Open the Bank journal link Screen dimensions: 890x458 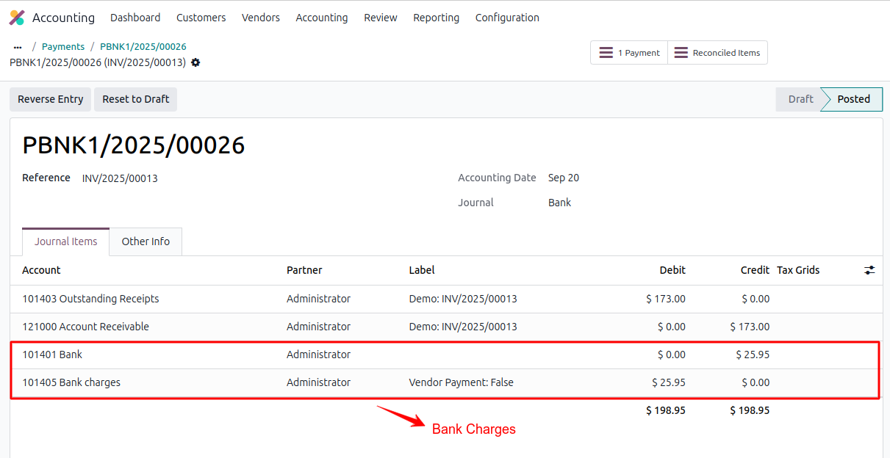559,202
